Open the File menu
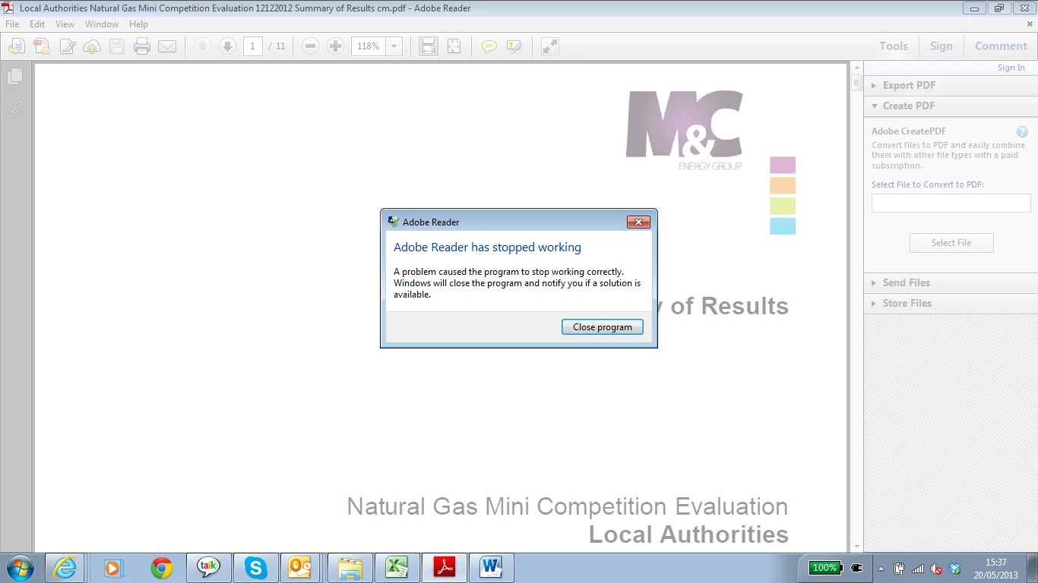Screen dimensions: 1038x583 click(x=12, y=24)
